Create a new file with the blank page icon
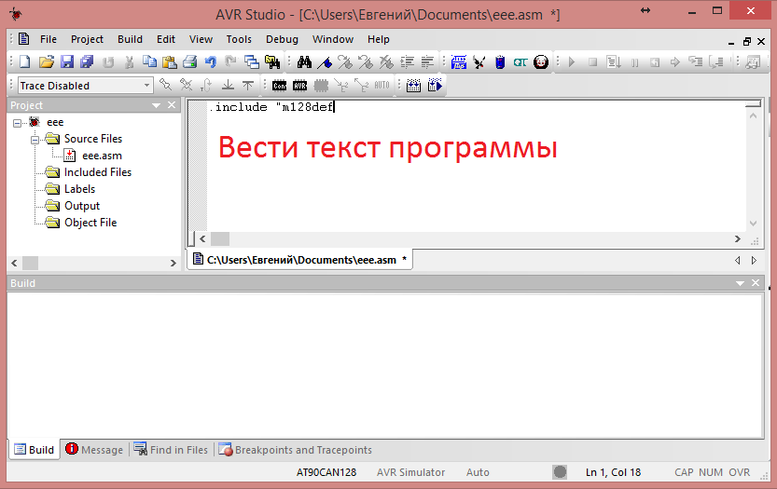Viewport: 777px width, 489px height. [x=25, y=61]
